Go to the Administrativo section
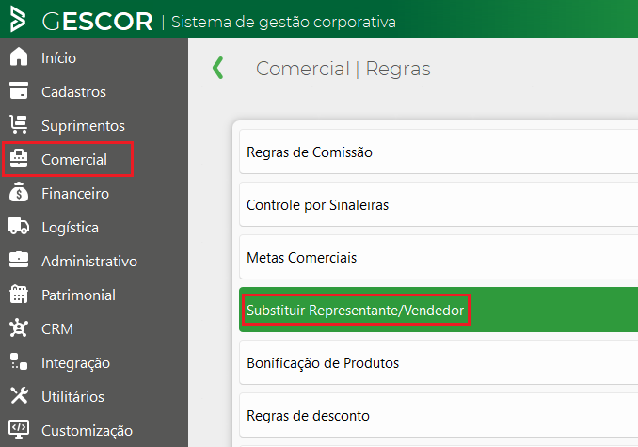Screen dimensions: 638x447 tap(89, 261)
